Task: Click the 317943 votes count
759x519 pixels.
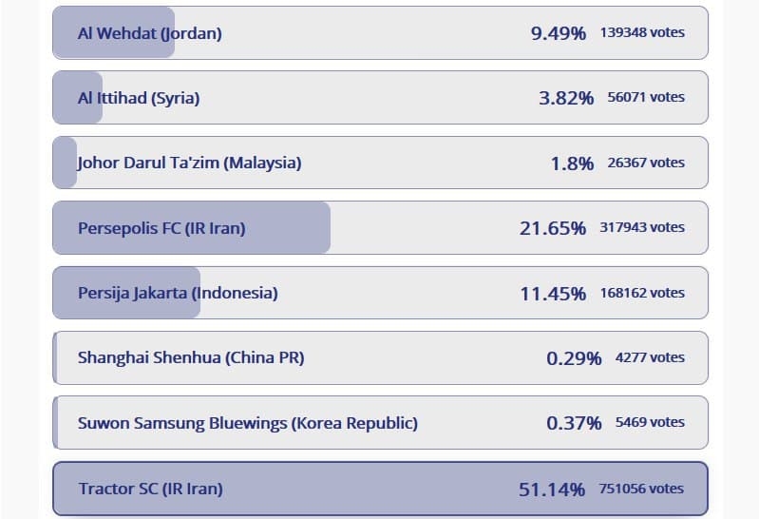Action: [642, 228]
